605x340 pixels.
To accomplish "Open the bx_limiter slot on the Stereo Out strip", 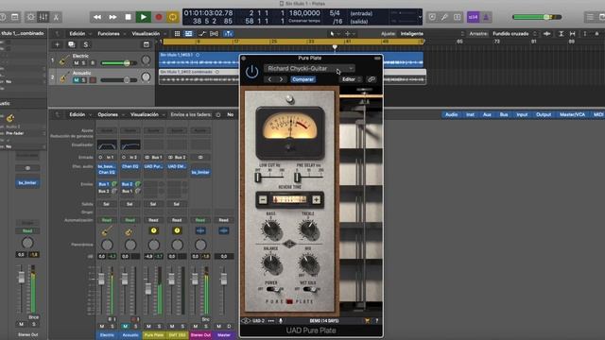I will pyautogui.click(x=200, y=172).
